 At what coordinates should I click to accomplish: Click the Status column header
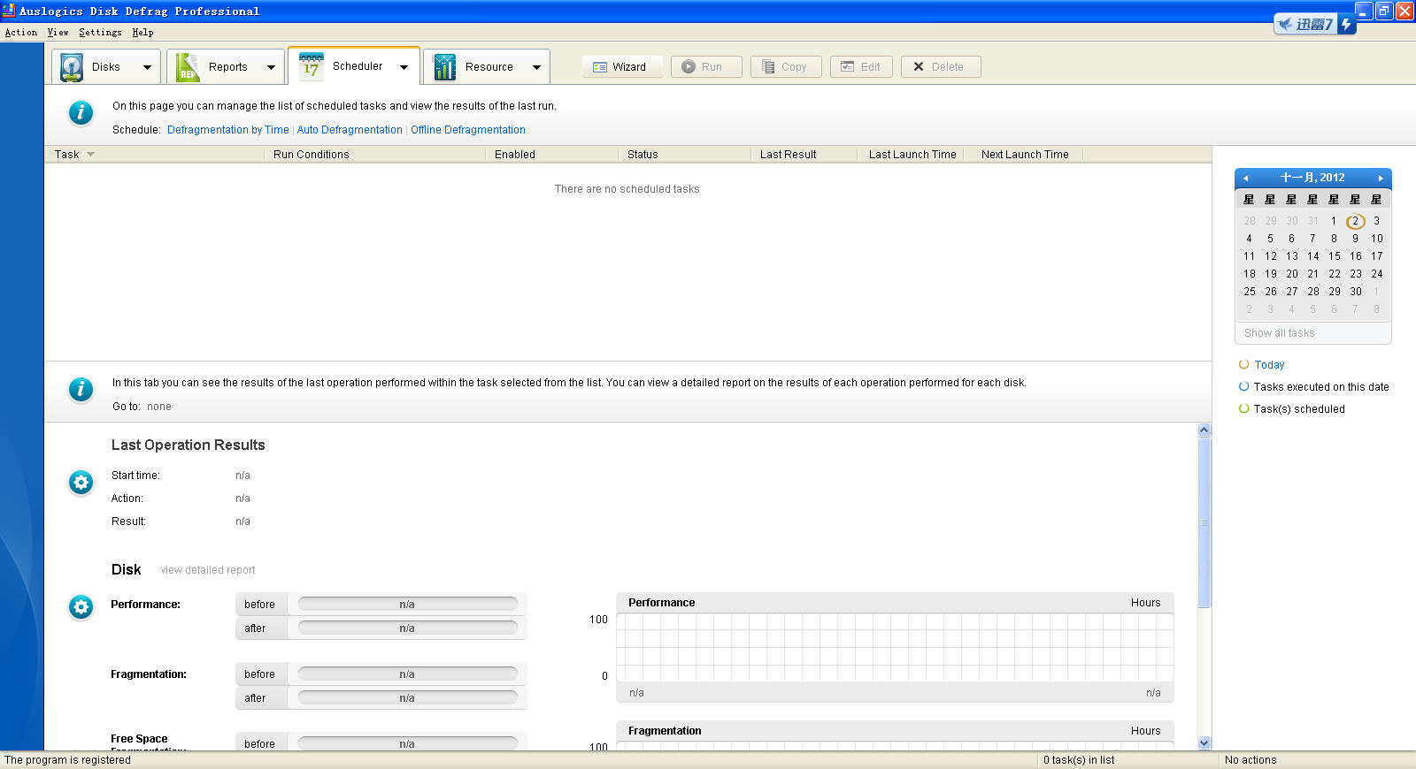(x=684, y=155)
